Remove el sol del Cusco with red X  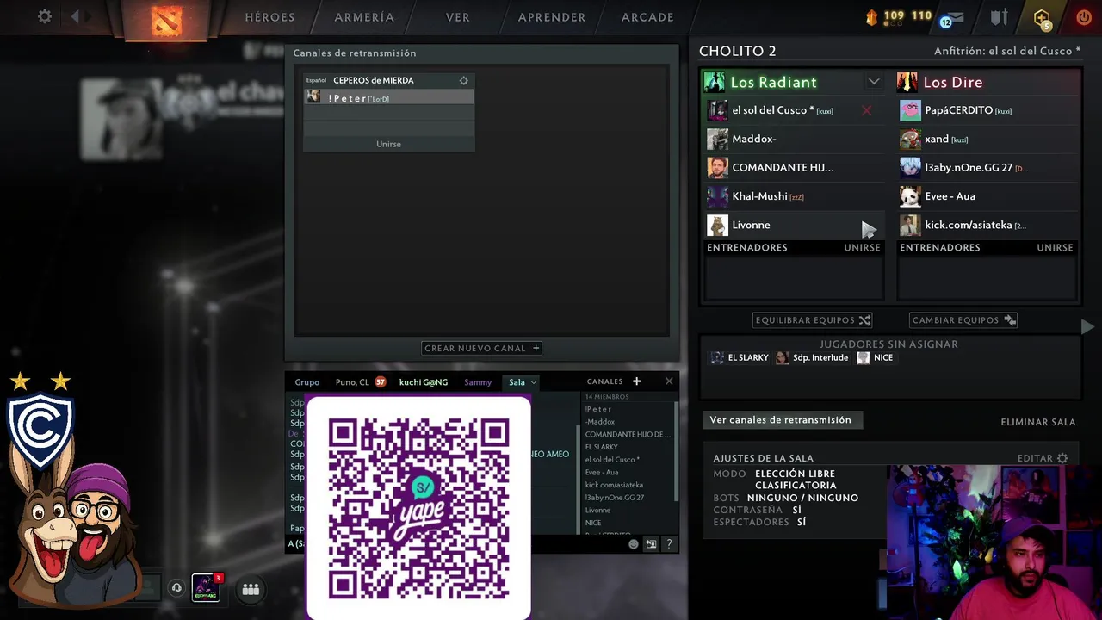click(867, 110)
